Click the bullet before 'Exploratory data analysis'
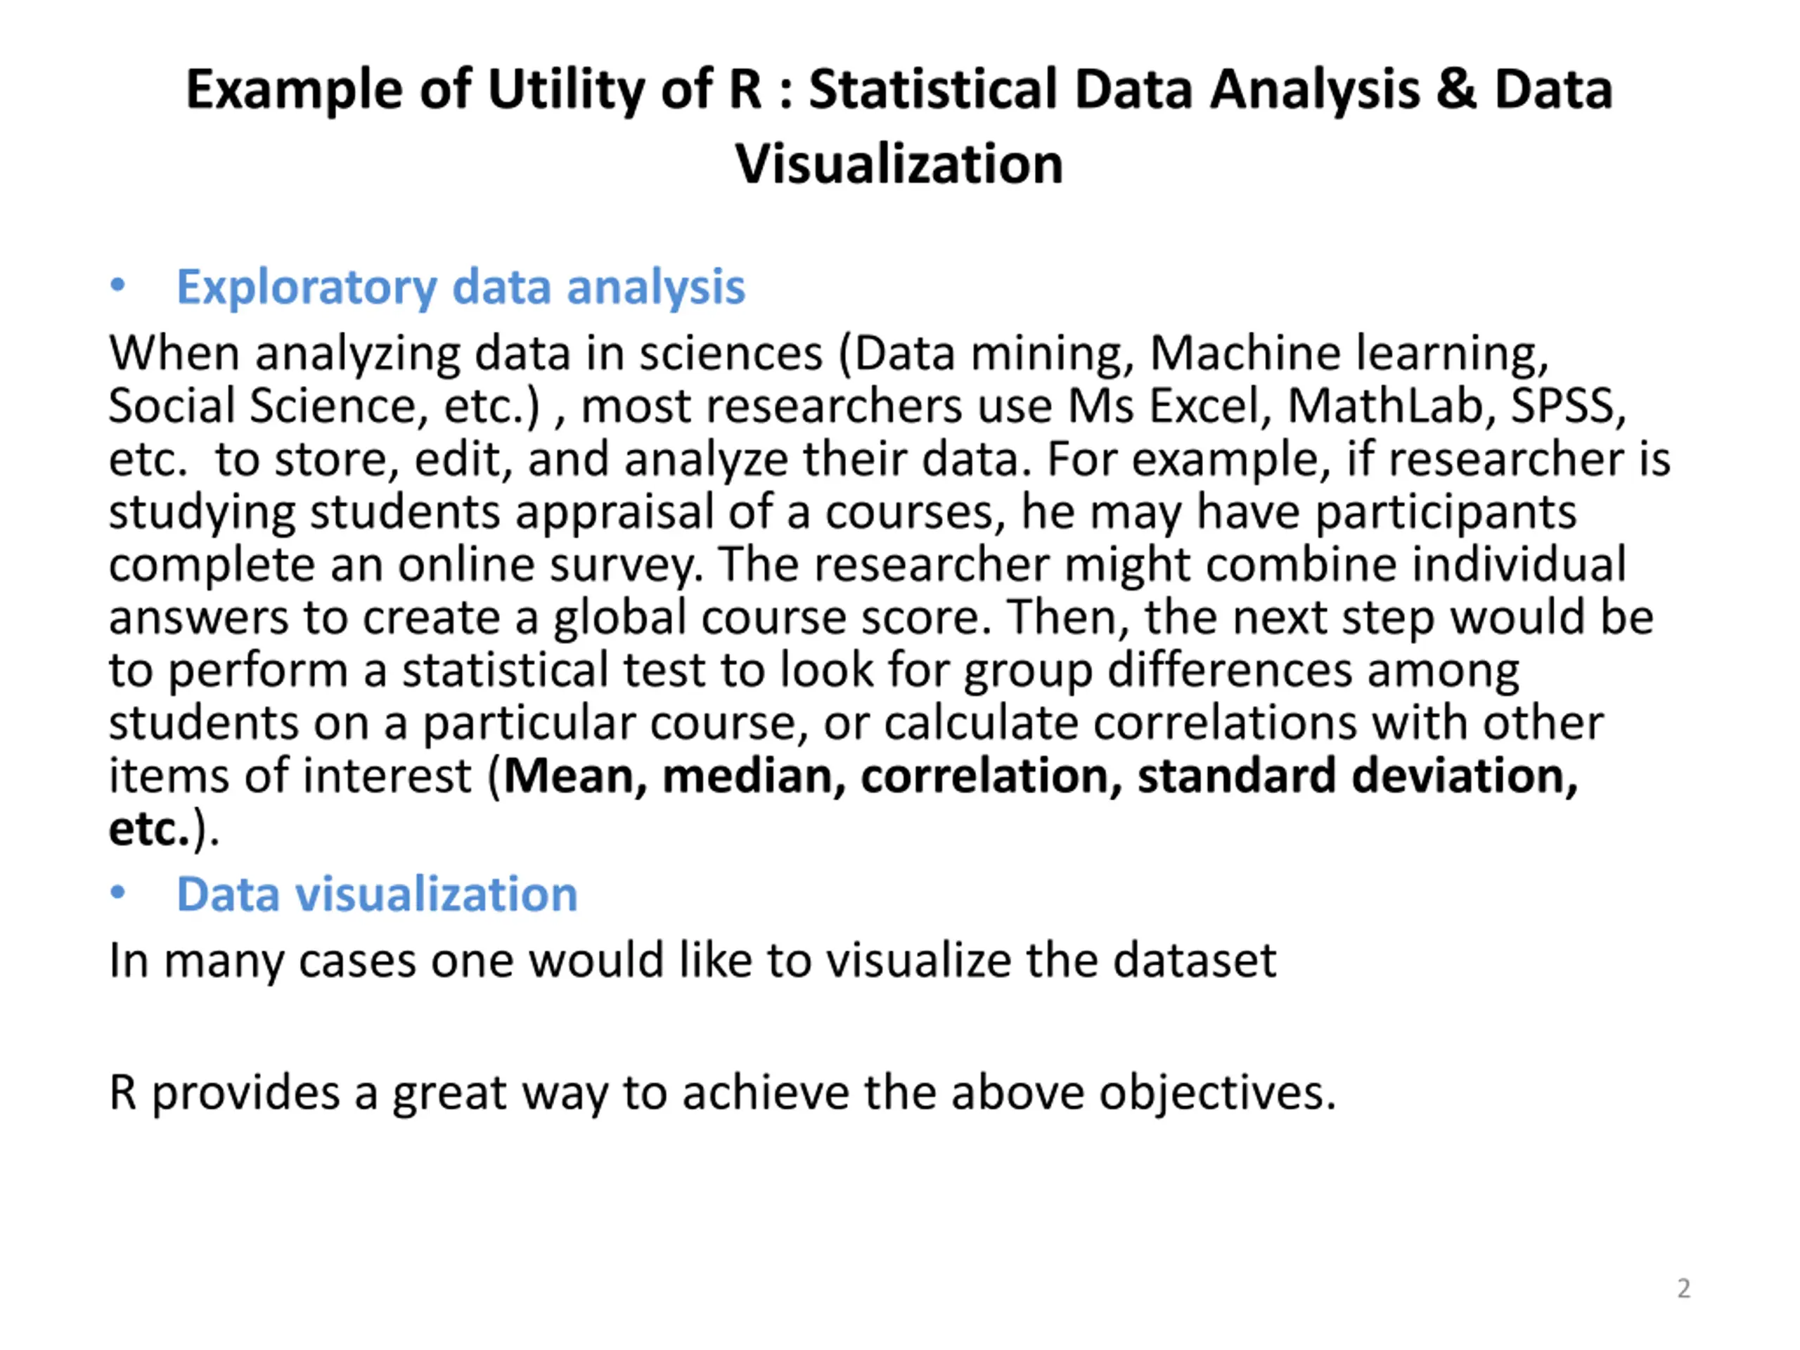Image resolution: width=1800 pixels, height=1350 pixels. [x=118, y=285]
